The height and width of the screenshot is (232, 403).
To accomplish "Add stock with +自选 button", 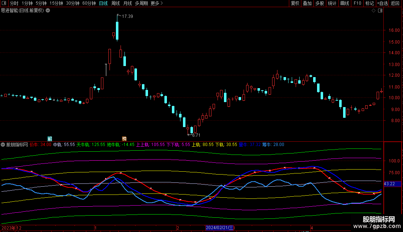I will [382, 4].
